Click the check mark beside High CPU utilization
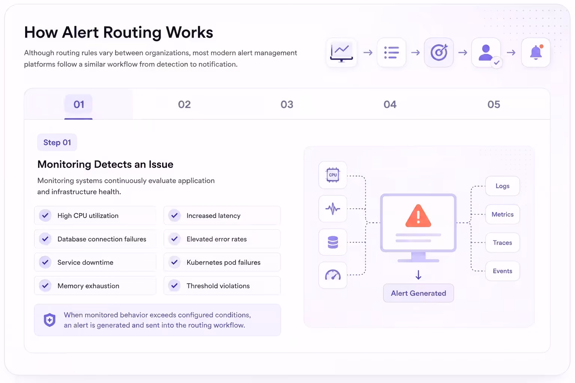This screenshot has height=383, width=575. (x=45, y=215)
